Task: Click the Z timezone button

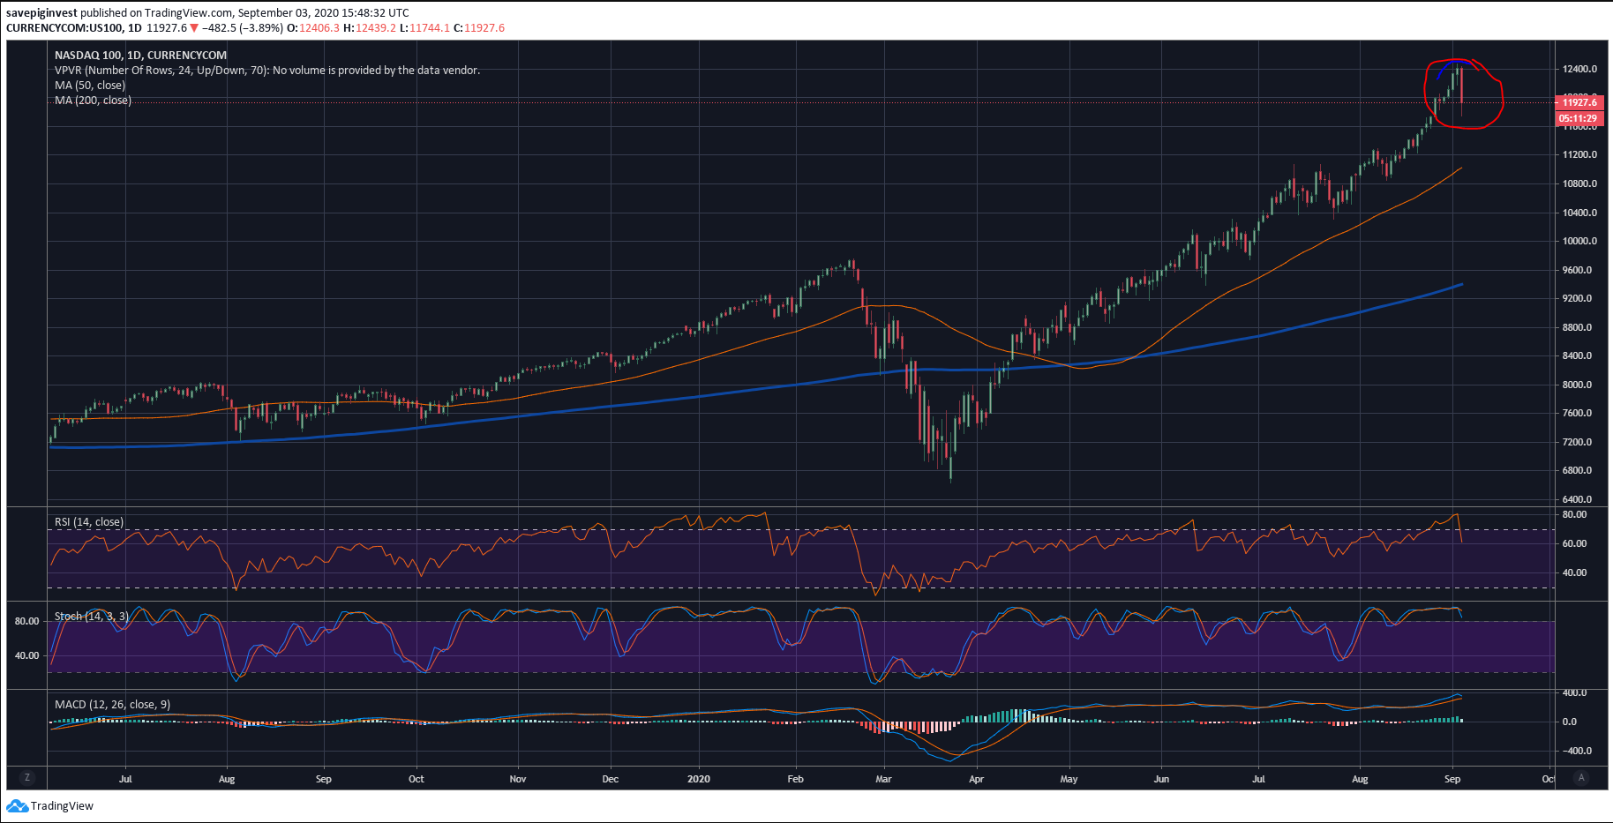Action: [27, 777]
